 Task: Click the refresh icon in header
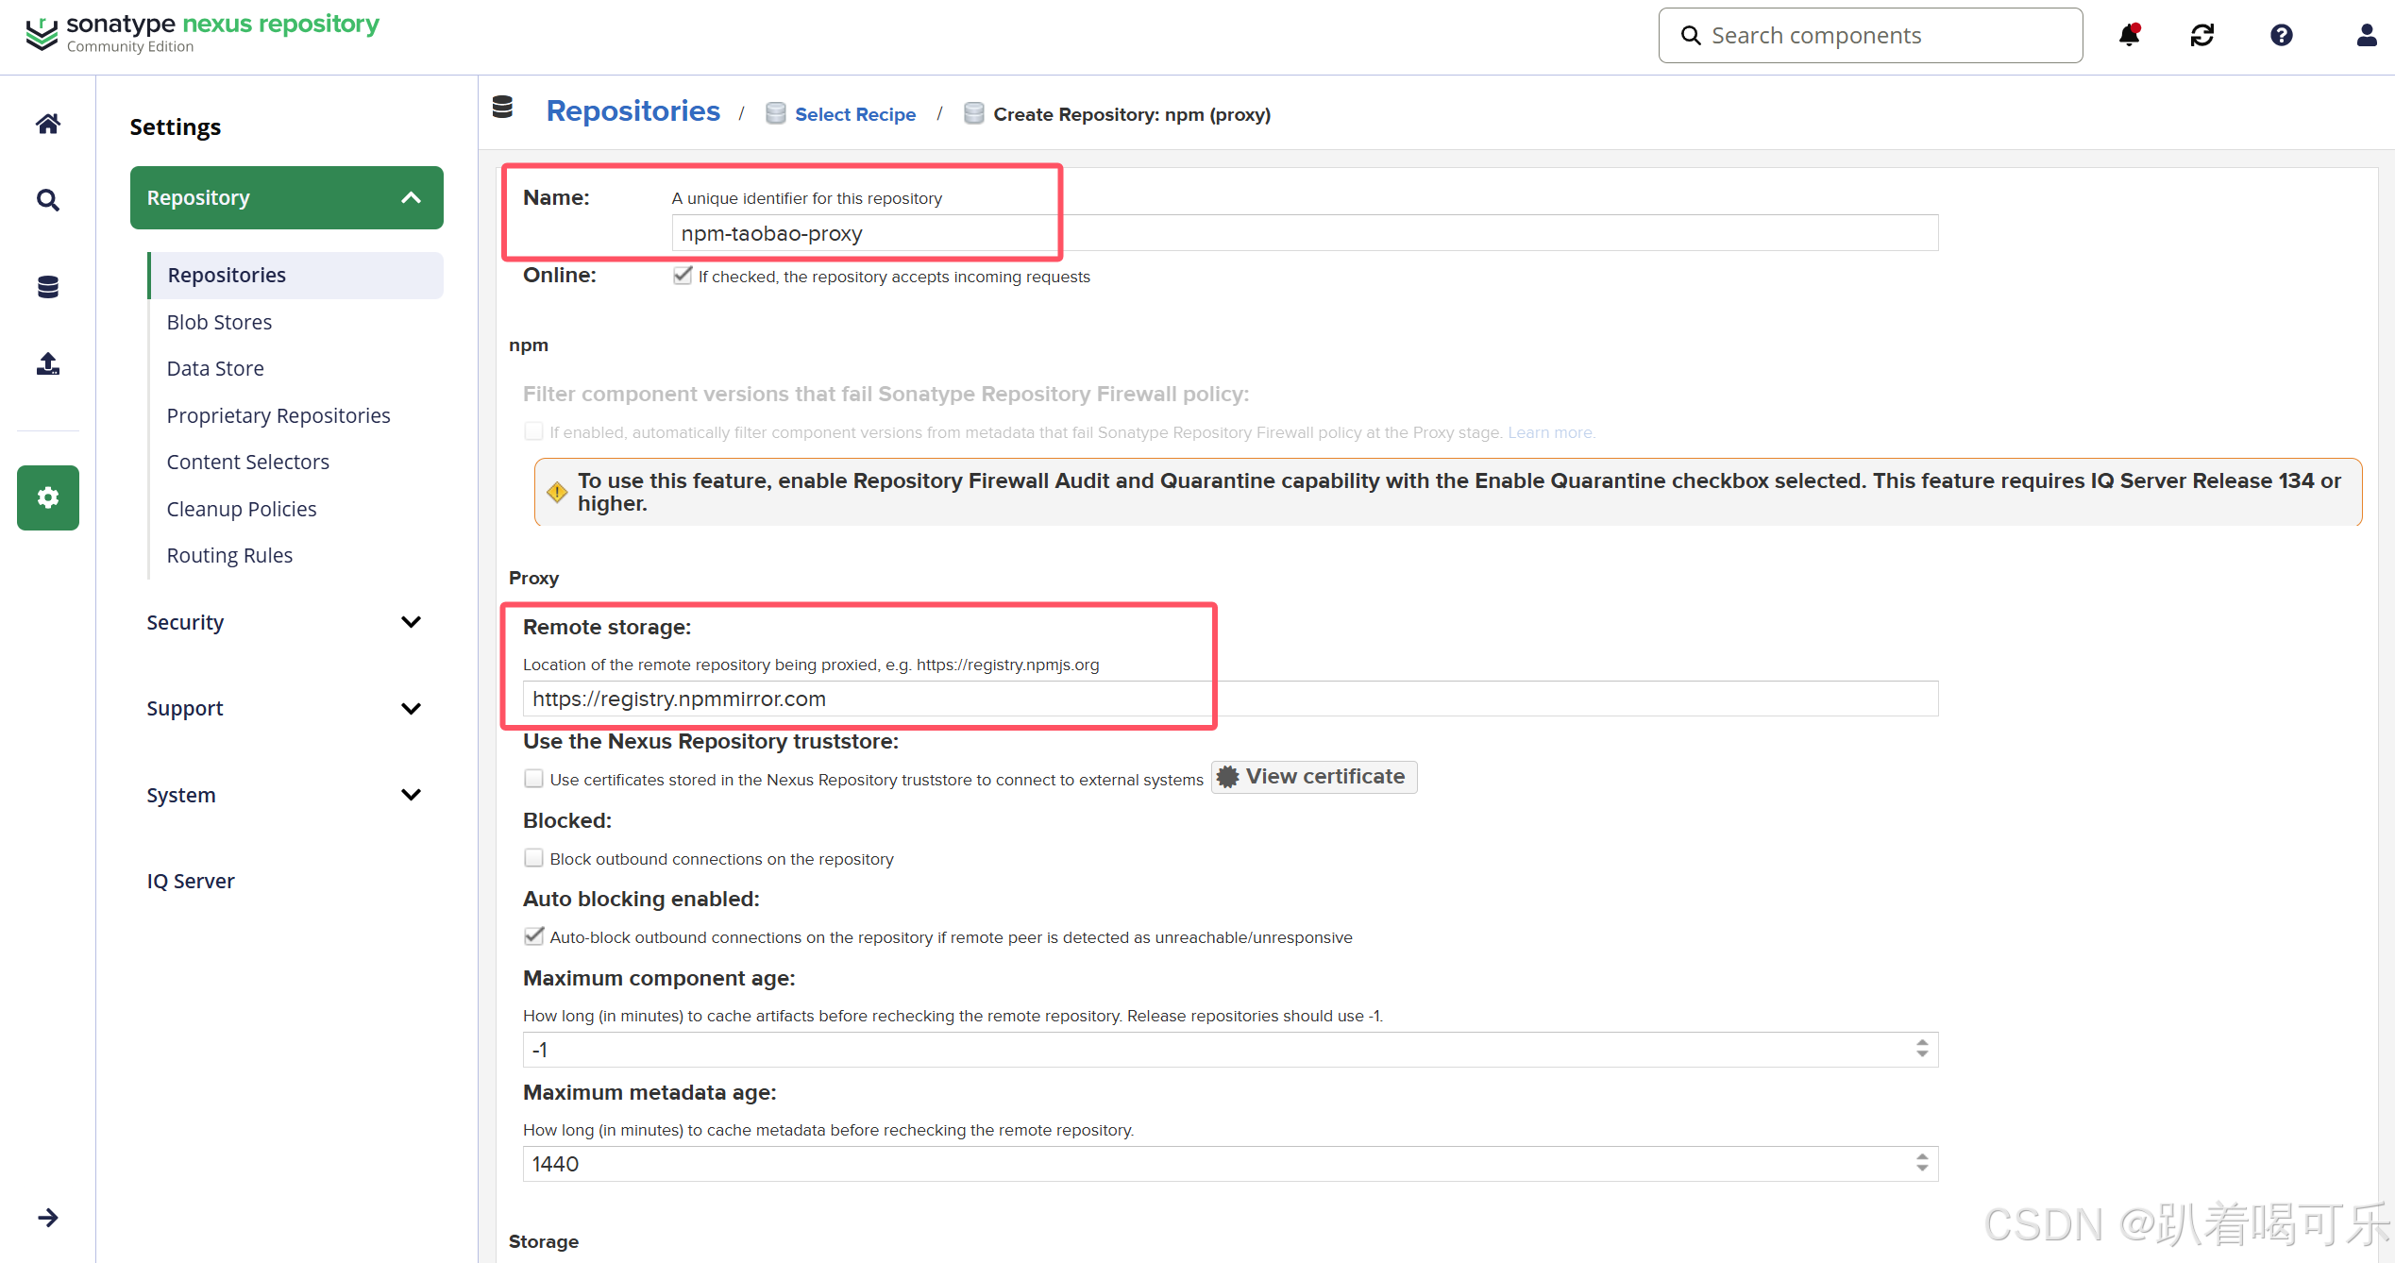2202,35
